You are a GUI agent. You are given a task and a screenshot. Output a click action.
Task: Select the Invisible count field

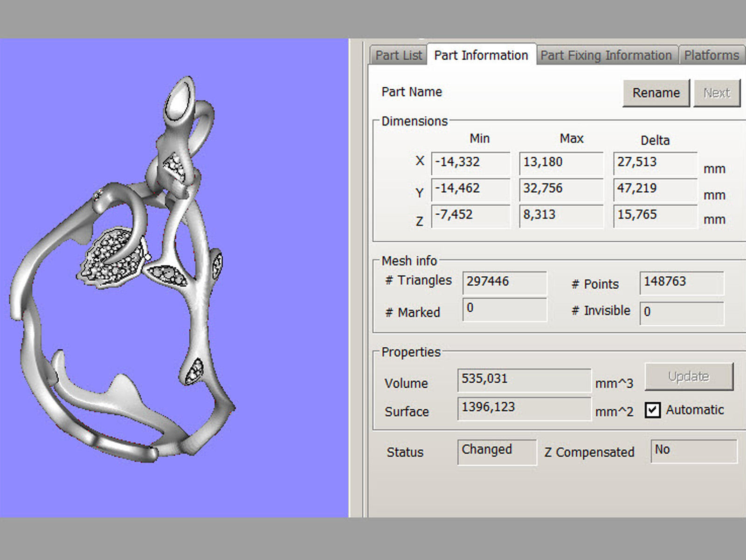681,312
